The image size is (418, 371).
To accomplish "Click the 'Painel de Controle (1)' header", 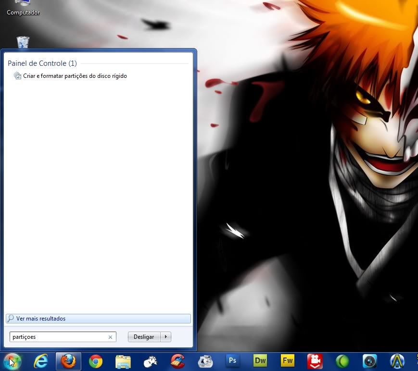I will pos(42,63).
